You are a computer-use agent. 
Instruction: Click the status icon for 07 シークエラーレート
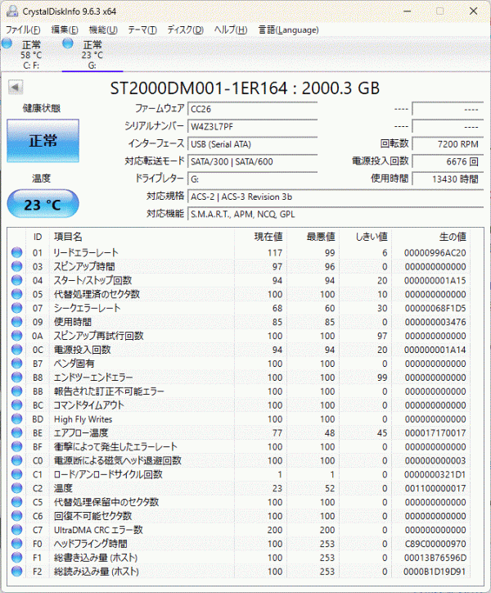pos(16,308)
